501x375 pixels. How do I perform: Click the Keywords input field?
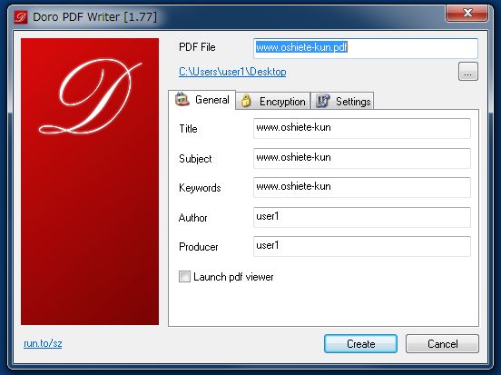point(362,187)
